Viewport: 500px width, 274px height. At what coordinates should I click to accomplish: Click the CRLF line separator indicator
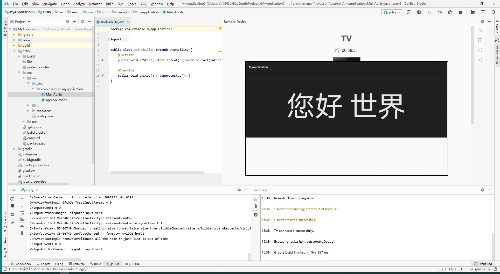(453, 269)
